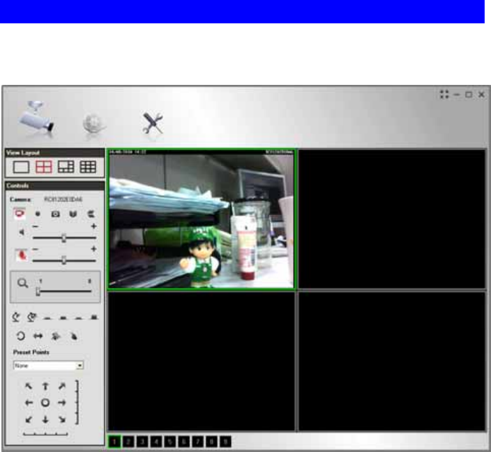Select the empty bottom-right video pane

click(391, 361)
